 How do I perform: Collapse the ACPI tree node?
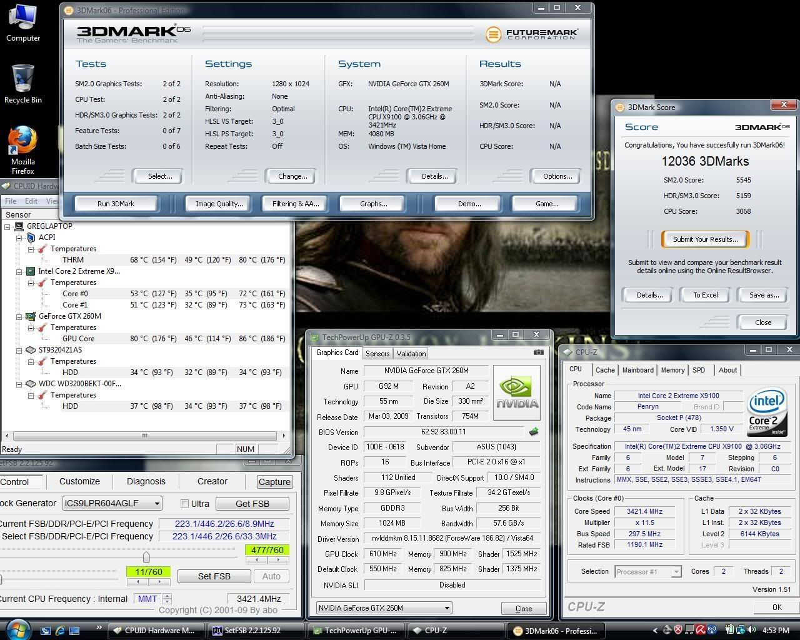click(x=19, y=237)
